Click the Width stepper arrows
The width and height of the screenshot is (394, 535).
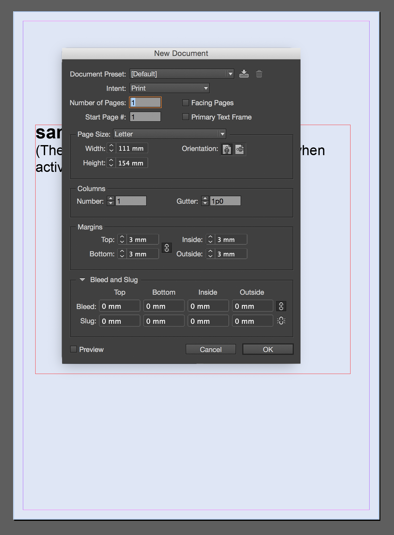pyautogui.click(x=111, y=148)
